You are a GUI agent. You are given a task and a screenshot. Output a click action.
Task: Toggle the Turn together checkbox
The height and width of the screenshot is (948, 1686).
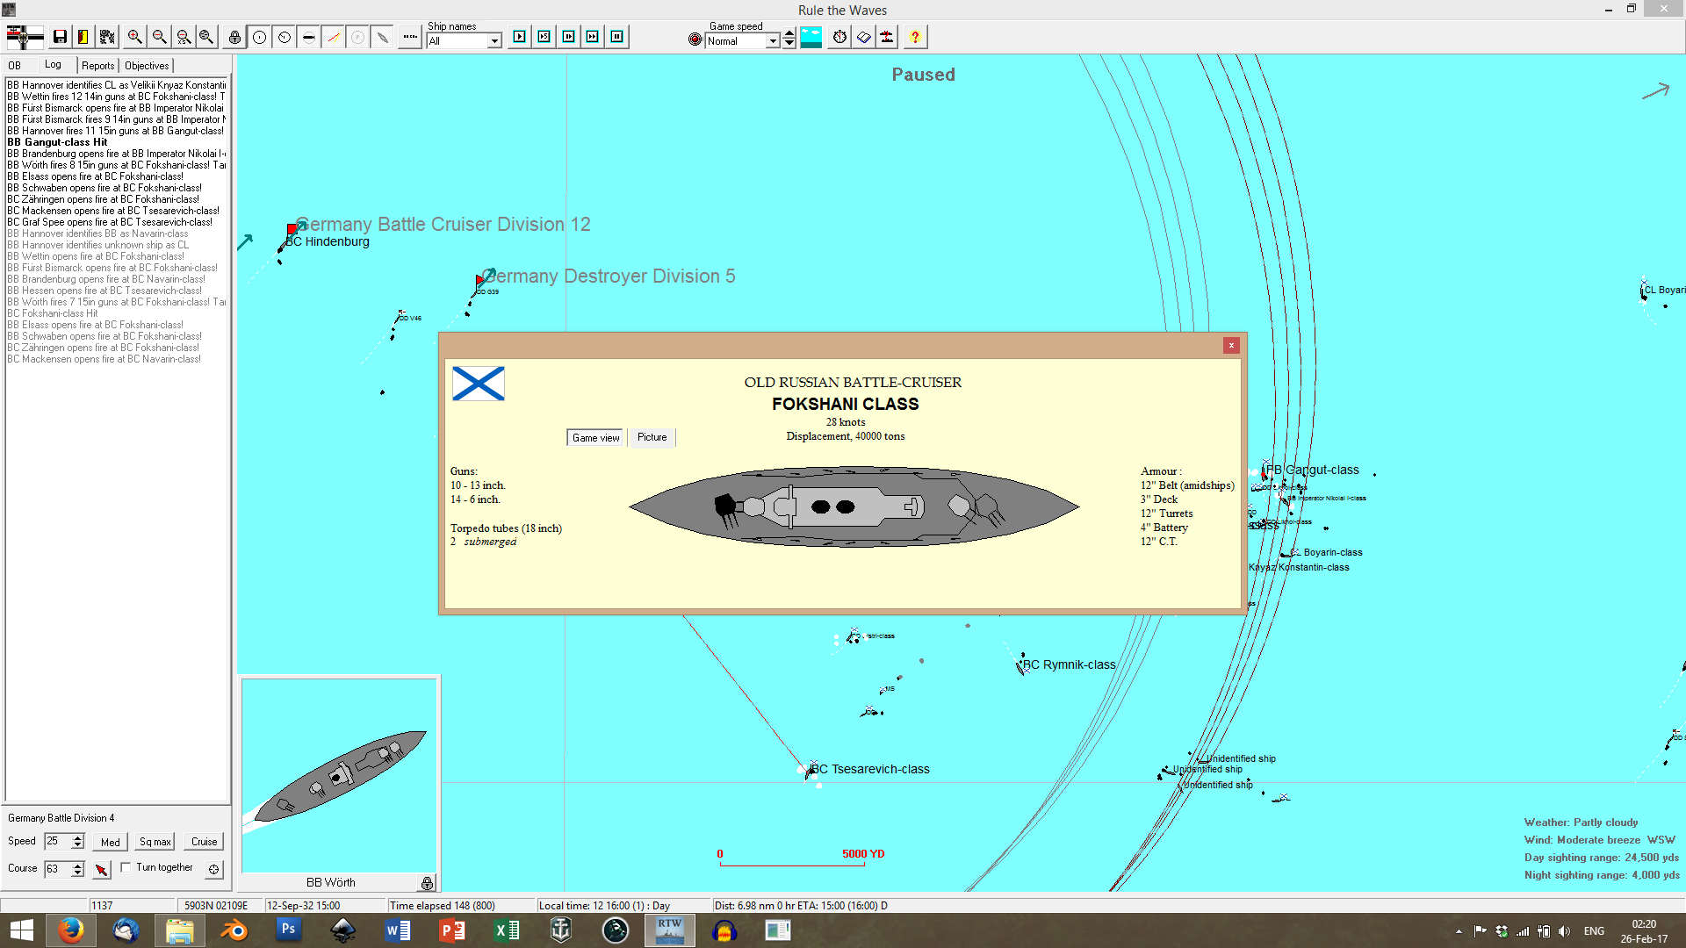coord(126,867)
